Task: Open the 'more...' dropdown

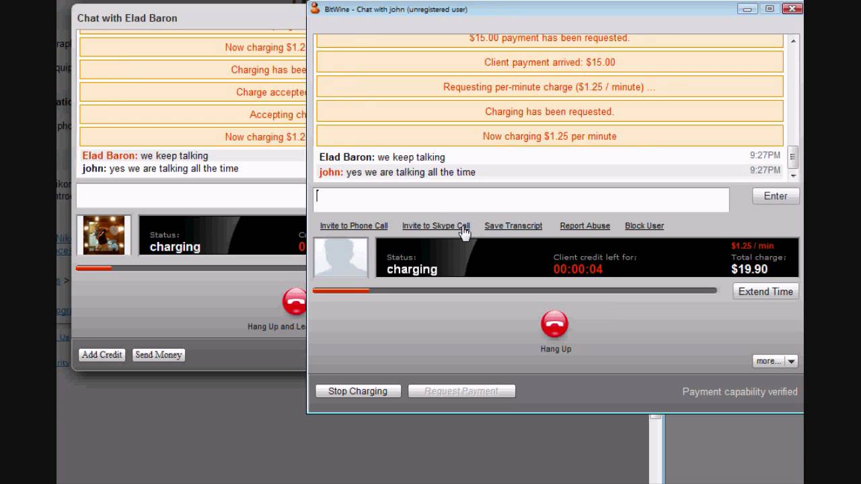Action: [x=775, y=361]
